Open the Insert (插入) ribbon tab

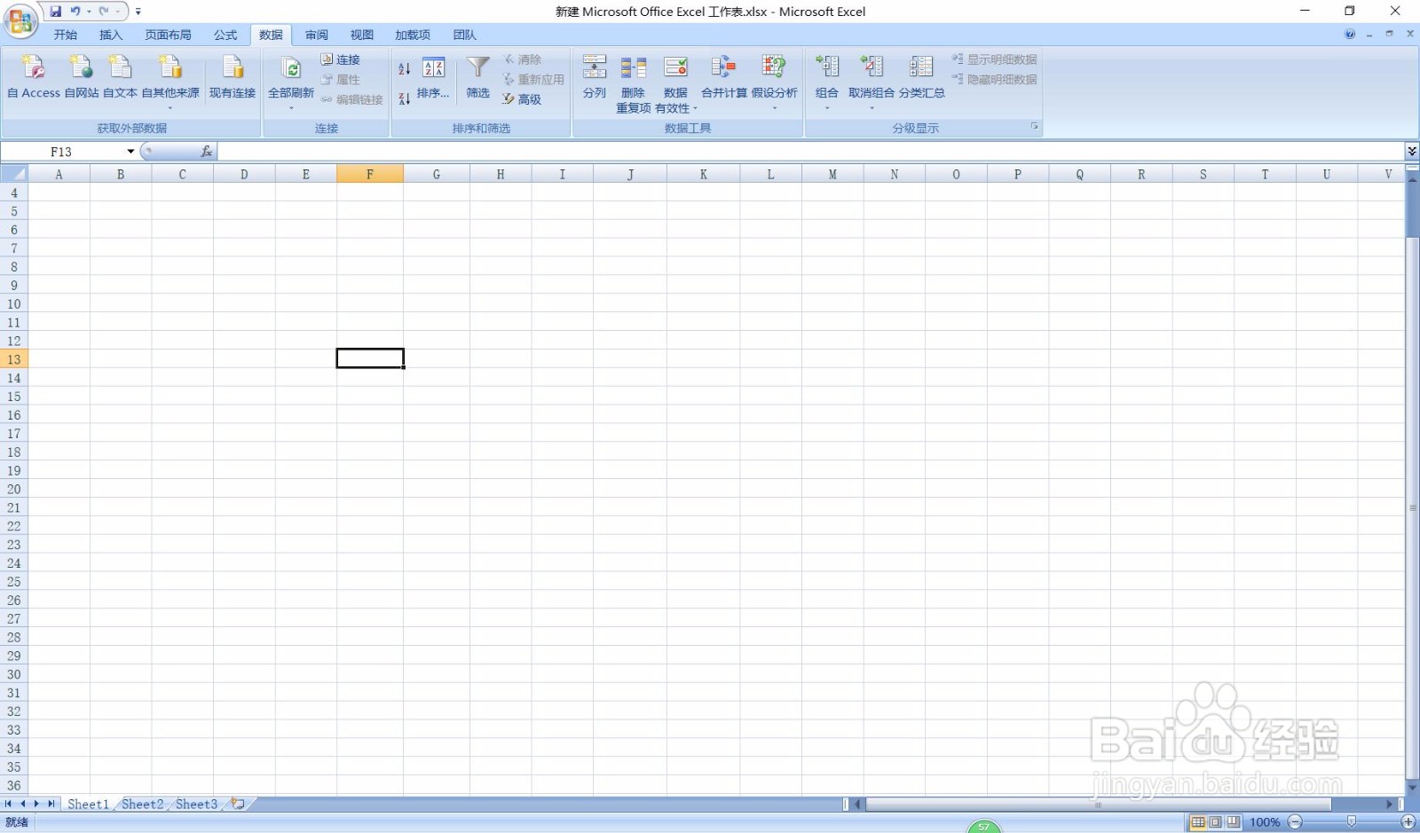click(111, 35)
